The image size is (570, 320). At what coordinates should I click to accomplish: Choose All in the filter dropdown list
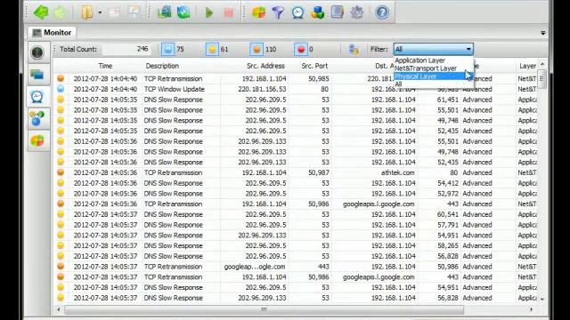tap(398, 84)
